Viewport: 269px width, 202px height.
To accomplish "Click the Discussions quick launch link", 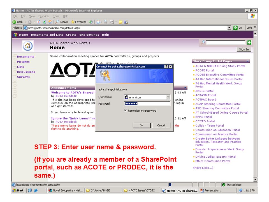I will tap(26, 72).
